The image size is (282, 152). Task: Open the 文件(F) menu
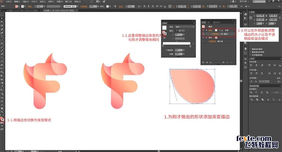pos(9,2)
